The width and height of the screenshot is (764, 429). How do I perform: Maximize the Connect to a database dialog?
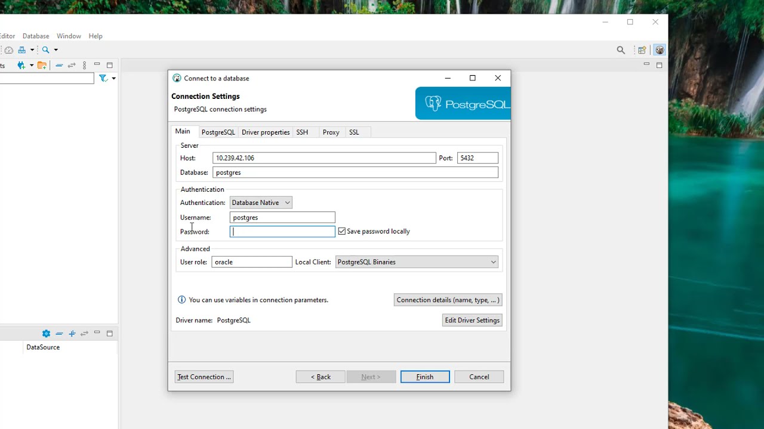[473, 78]
